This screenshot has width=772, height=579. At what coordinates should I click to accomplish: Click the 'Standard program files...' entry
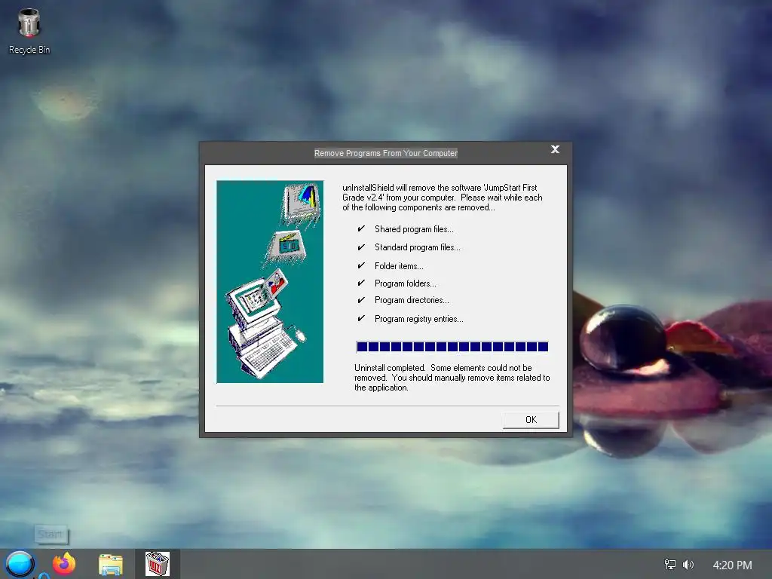418,247
